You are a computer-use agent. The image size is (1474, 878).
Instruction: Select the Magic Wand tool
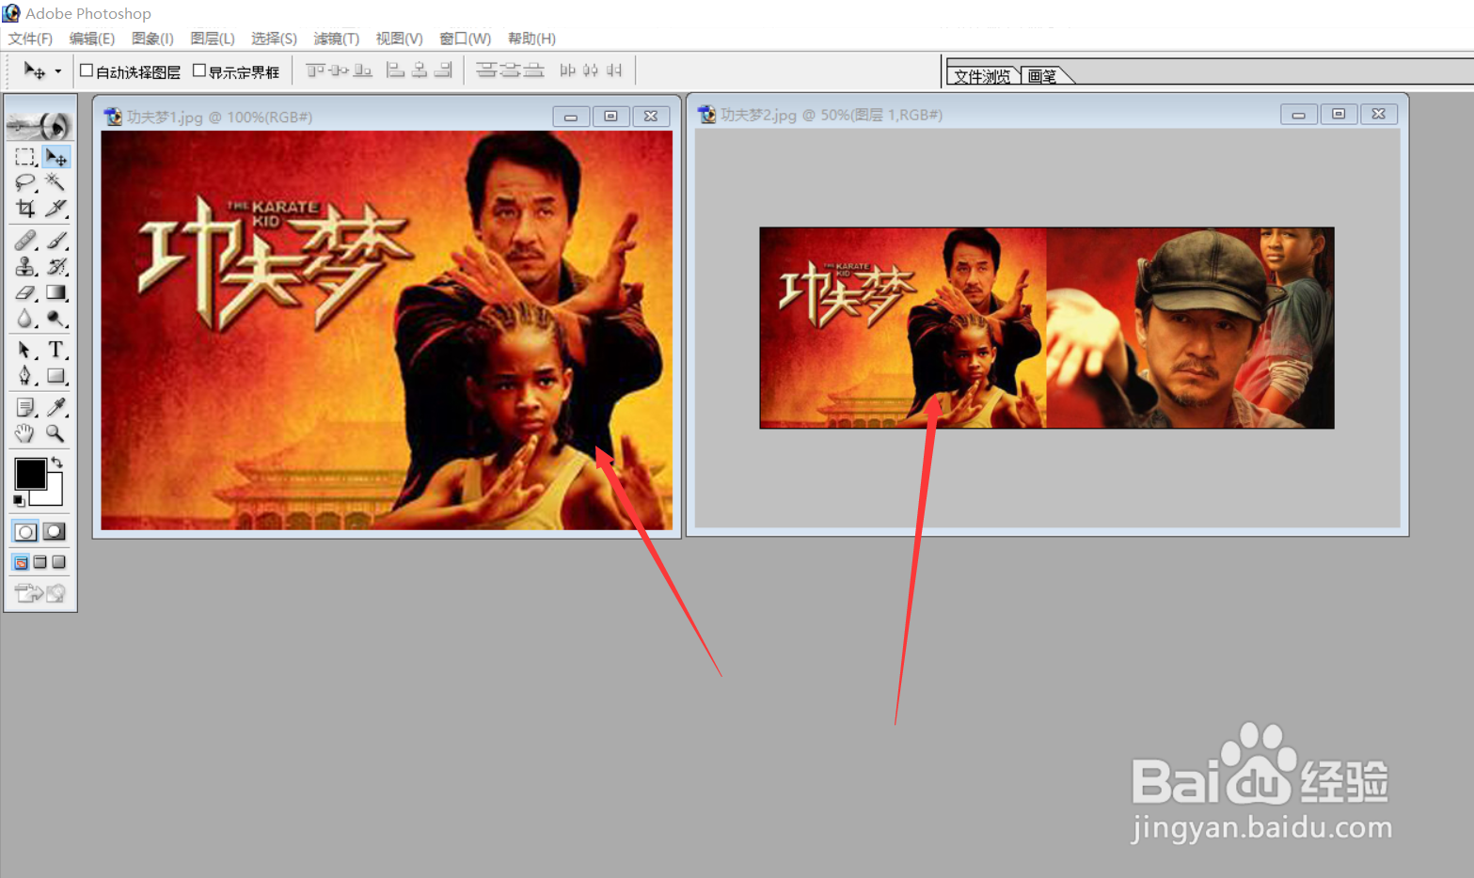tap(56, 182)
